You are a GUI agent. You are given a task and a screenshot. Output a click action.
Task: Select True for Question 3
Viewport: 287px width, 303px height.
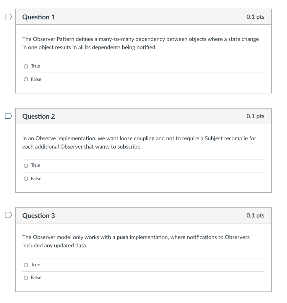coord(26,265)
